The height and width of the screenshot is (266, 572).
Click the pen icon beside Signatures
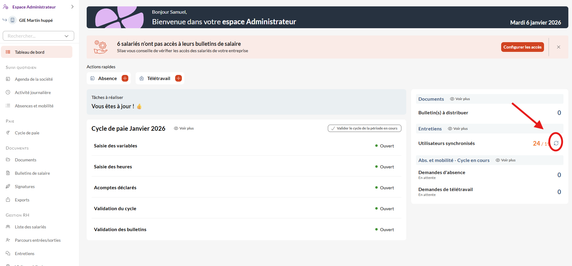tap(8, 187)
